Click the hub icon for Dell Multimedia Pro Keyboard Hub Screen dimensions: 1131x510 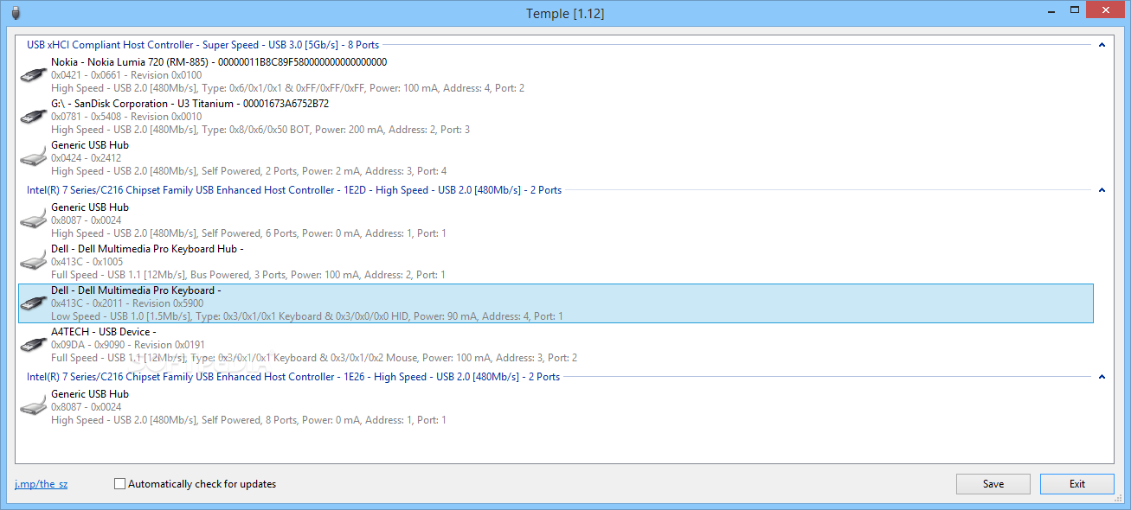[x=33, y=262]
